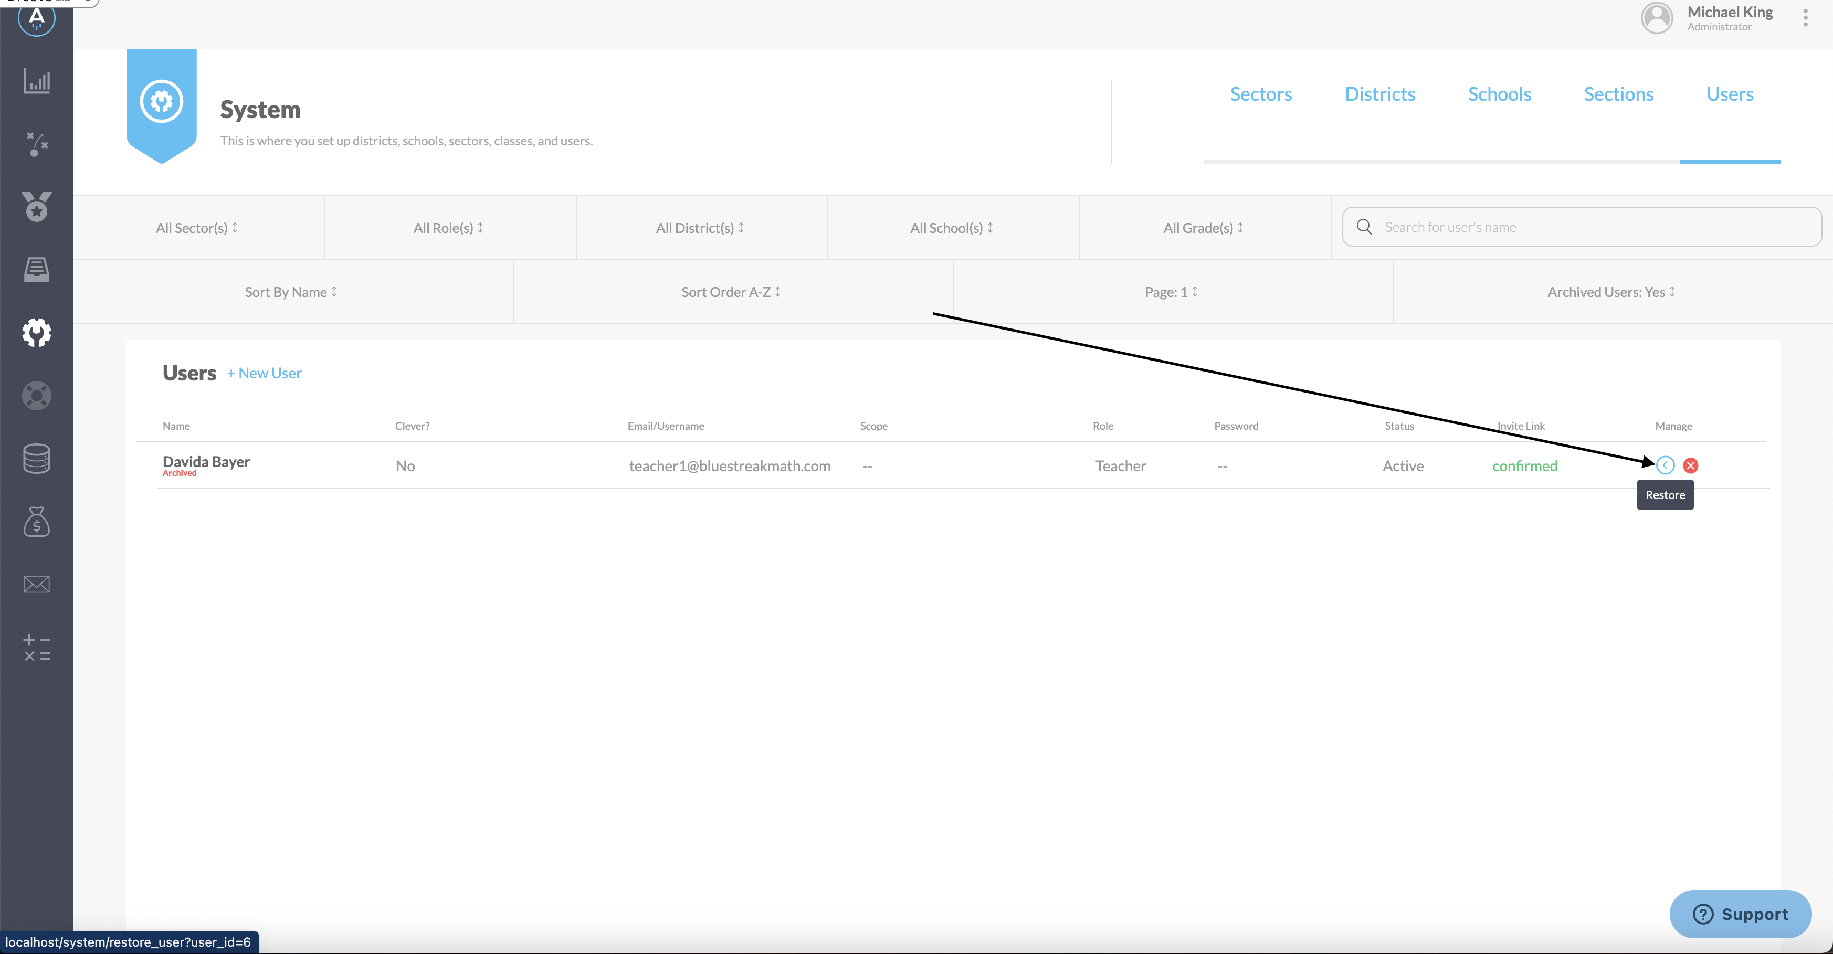Click the Search for user's name field
Viewport: 1833px width, 954px height.
pyautogui.click(x=1582, y=227)
